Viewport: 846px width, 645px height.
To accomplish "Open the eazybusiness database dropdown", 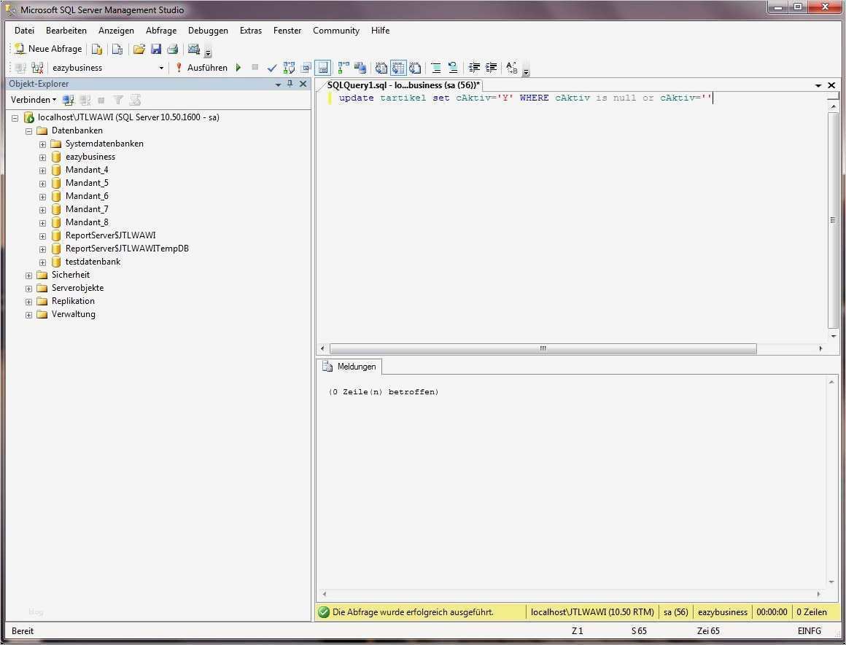I will (x=161, y=68).
